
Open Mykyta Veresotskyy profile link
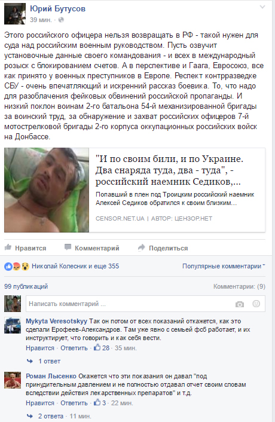click(57, 321)
